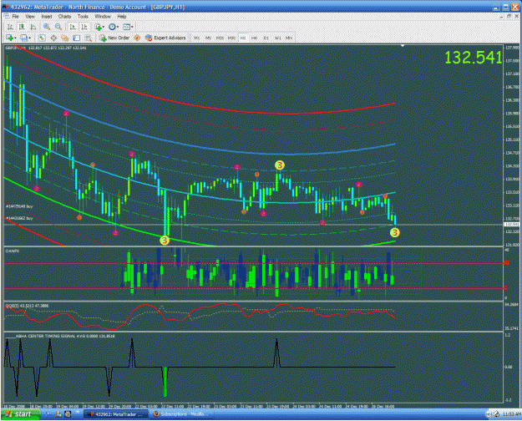Click ABHA CENTER TIMING SIGNAL AVG label

pyautogui.click(x=65, y=336)
